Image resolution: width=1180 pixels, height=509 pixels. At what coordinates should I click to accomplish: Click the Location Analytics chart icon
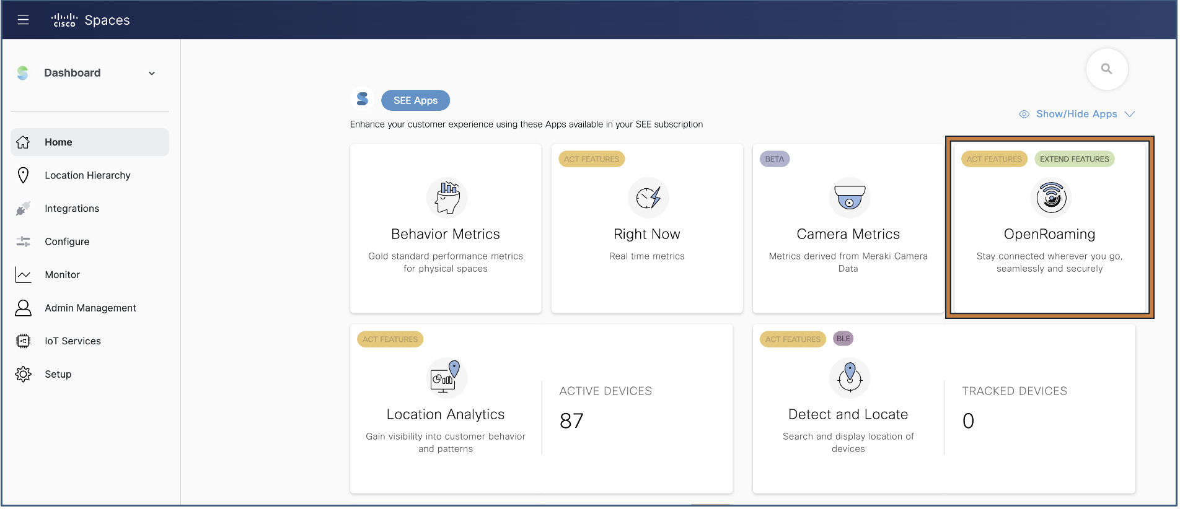[x=446, y=378]
